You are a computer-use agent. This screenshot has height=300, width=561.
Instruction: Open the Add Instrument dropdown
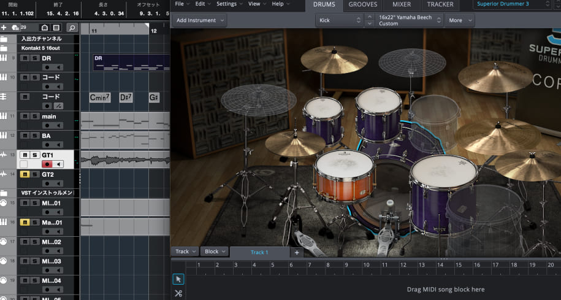199,20
